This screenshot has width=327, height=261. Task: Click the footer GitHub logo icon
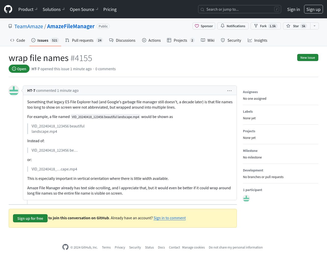(65, 247)
